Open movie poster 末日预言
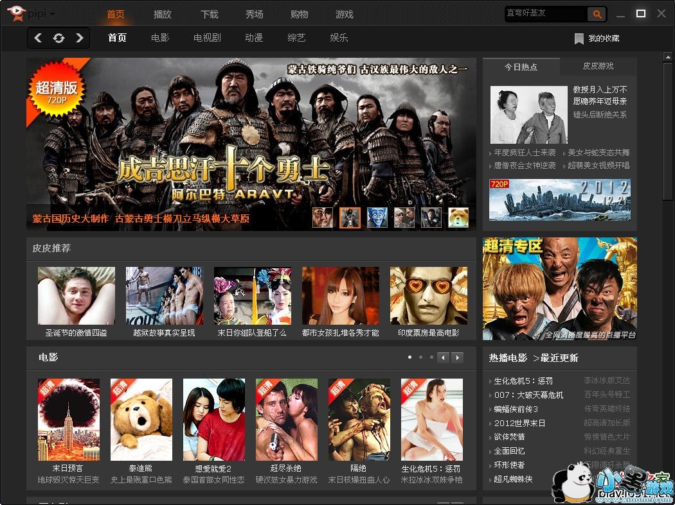The width and height of the screenshot is (675, 505). [x=69, y=420]
